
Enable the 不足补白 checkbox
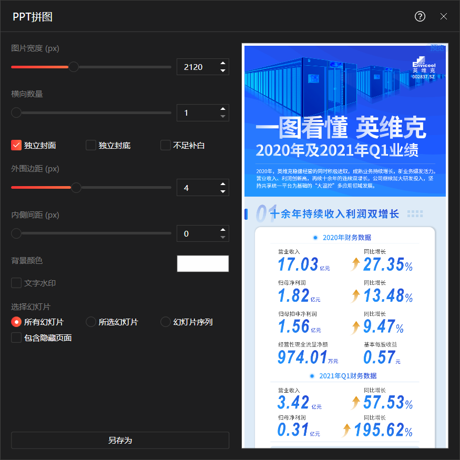(x=166, y=145)
